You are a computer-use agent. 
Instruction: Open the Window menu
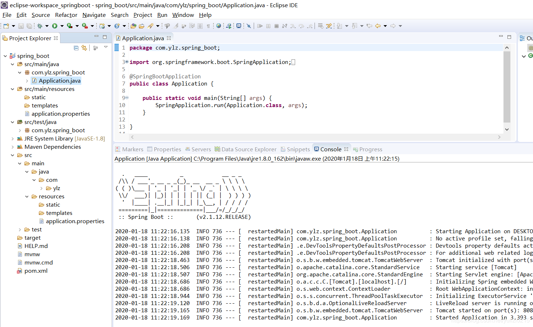pos(183,15)
